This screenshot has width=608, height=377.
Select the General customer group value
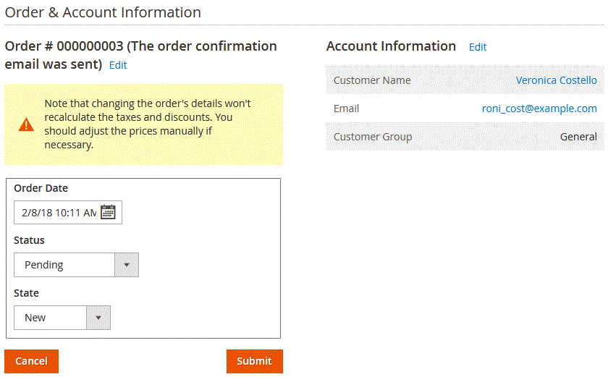[x=578, y=137]
